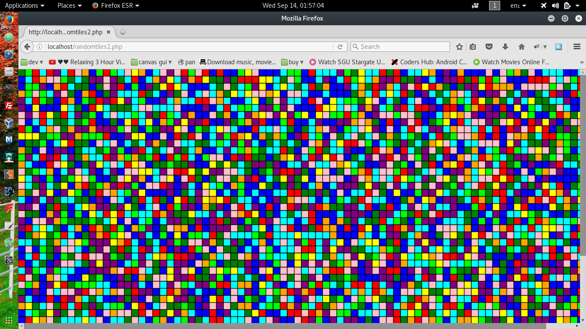
Task: Open Terminal from the dock
Action: point(9,89)
